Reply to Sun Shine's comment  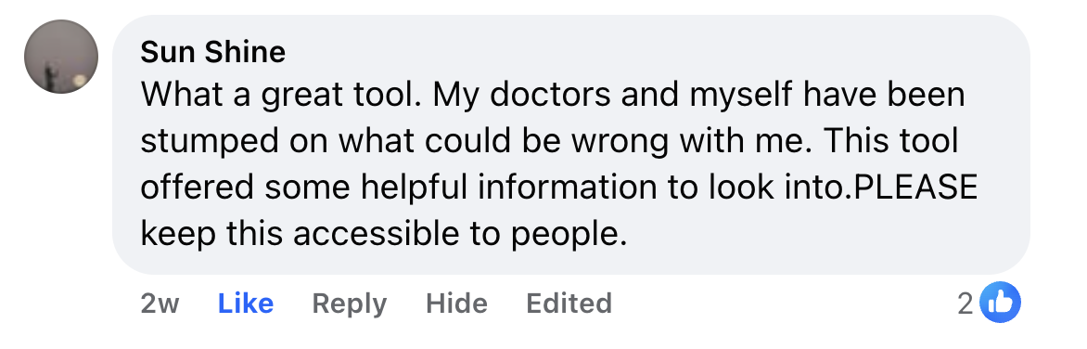[350, 304]
